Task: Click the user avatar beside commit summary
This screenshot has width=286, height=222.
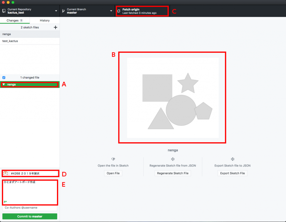Action: click(6, 174)
